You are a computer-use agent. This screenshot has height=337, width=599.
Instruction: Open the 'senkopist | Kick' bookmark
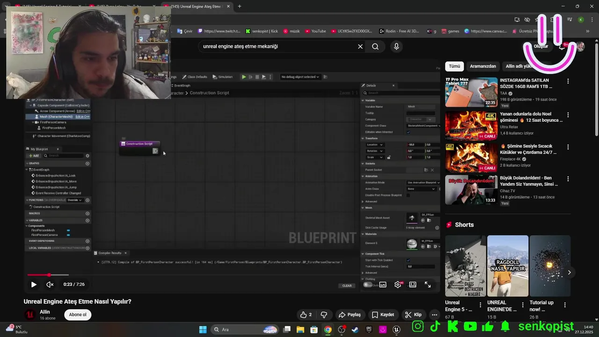click(262, 31)
